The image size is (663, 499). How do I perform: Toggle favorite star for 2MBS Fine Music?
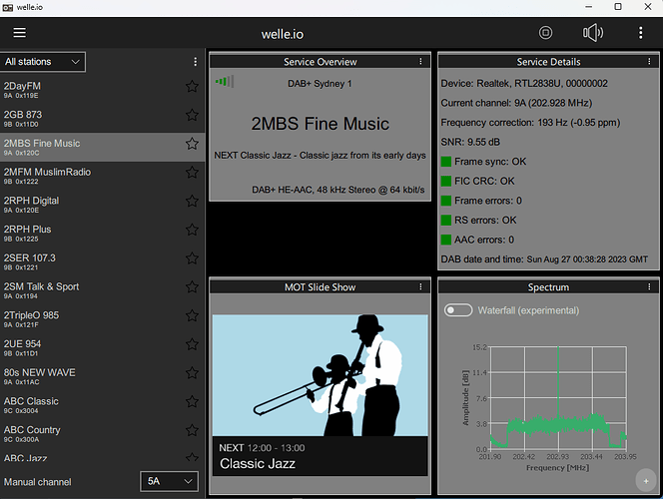click(x=192, y=144)
